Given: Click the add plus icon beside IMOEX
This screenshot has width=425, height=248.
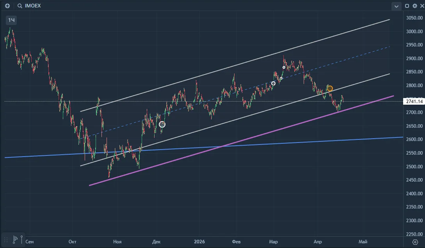Looking at the screenshot, I should coord(7,6).
